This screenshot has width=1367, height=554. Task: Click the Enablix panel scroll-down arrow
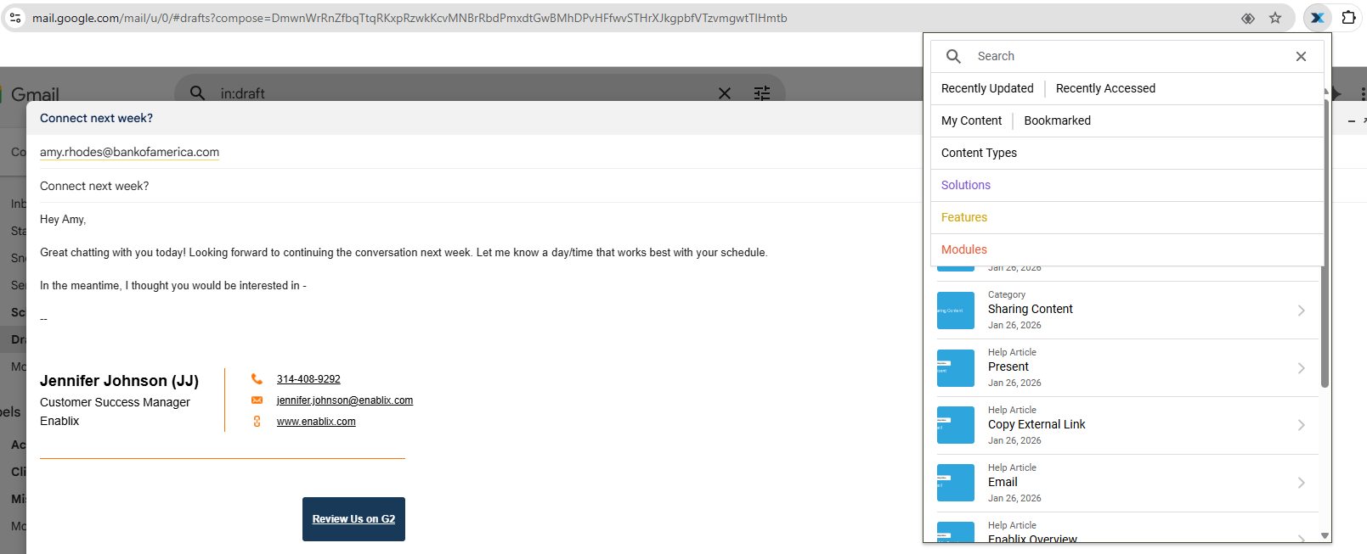coord(1325,535)
